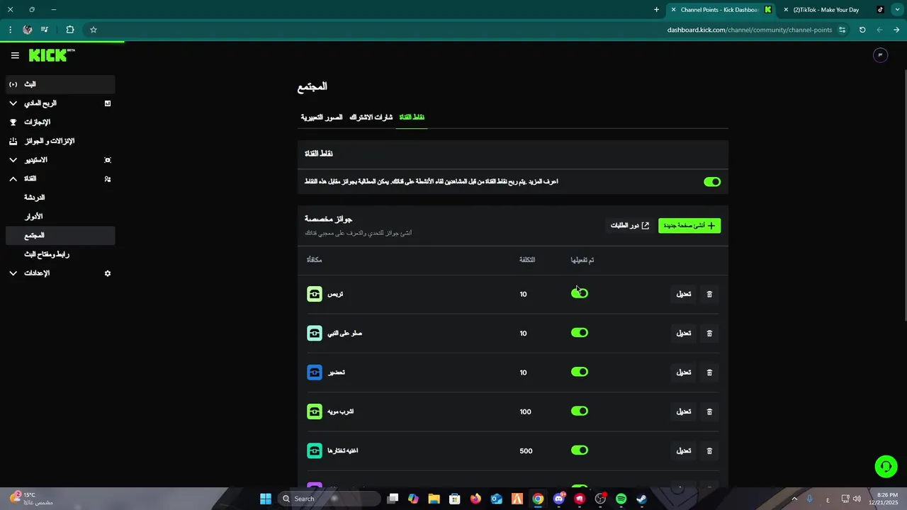Image resolution: width=907 pixels, height=510 pixels.
Task: Click the volume icon in system tray
Action: pos(857,499)
